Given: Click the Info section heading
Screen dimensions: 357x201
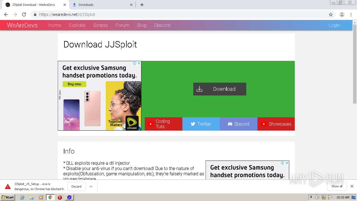Looking at the screenshot, I should point(69,151).
